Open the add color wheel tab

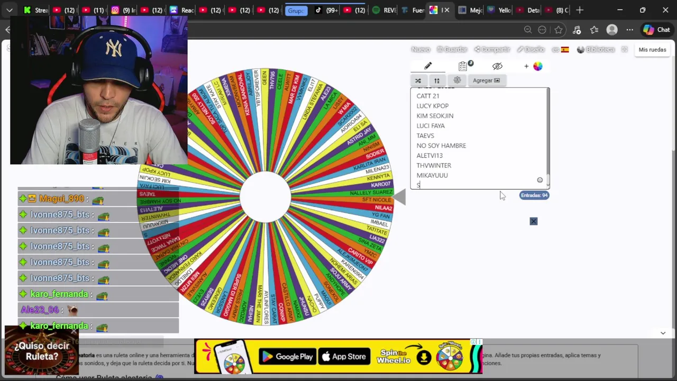(533, 66)
